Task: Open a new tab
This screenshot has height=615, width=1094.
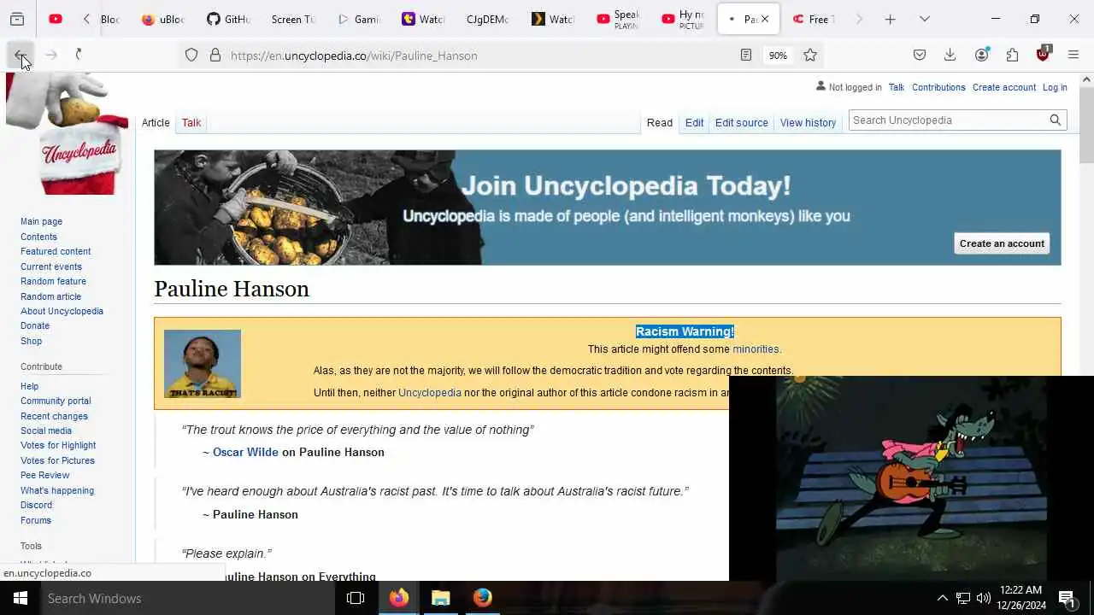Action: coord(890,19)
